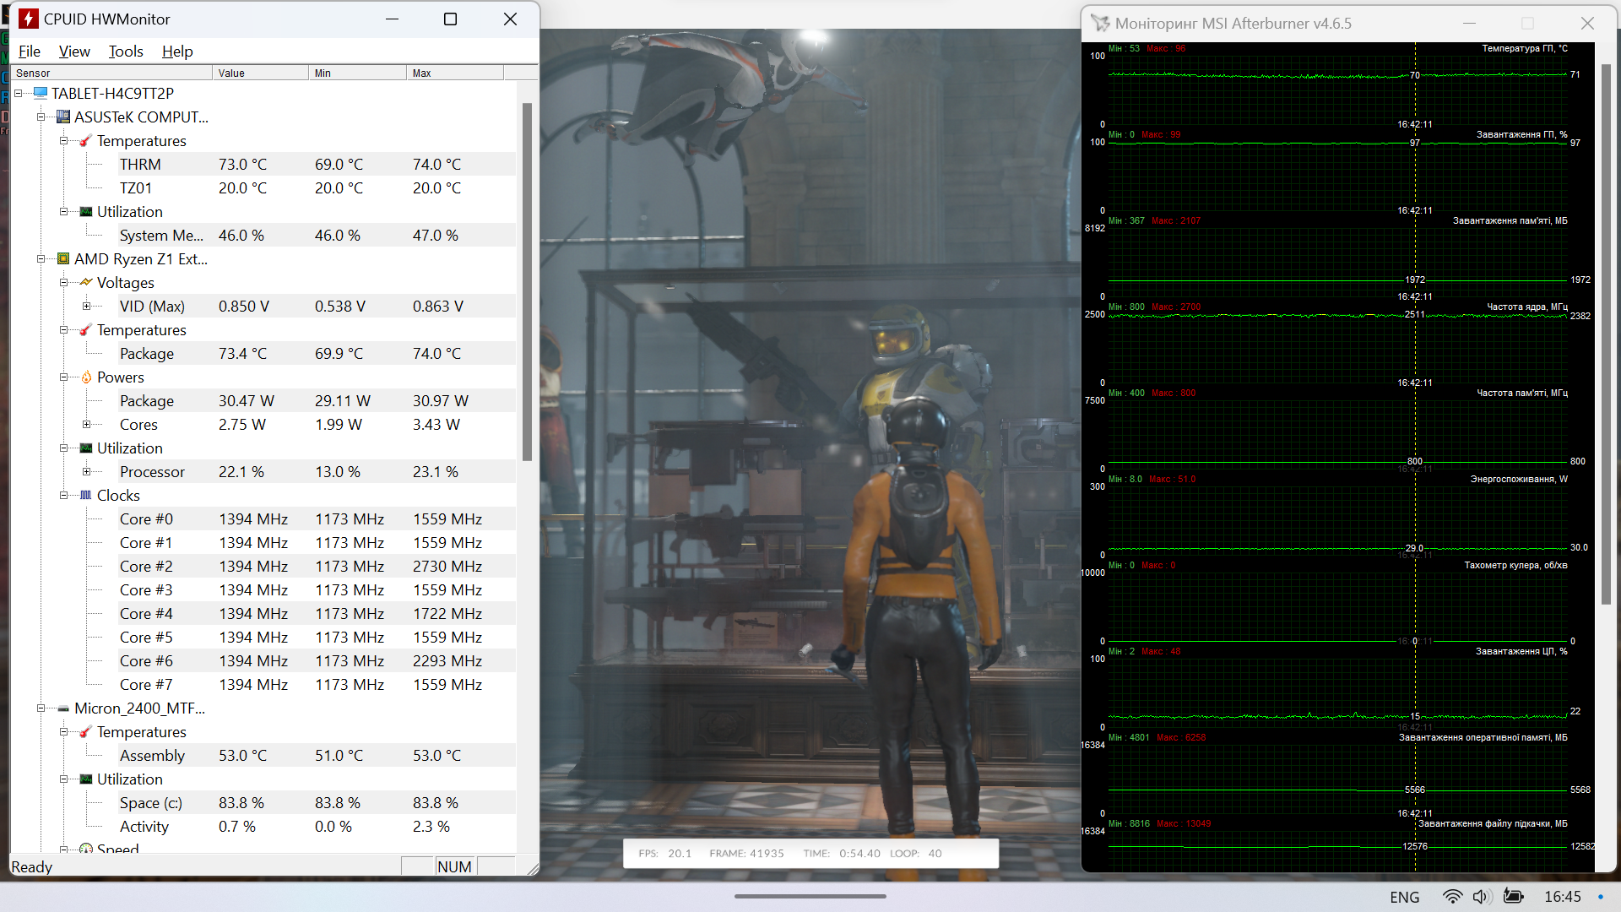Click the battery icon in system tray
The height and width of the screenshot is (912, 1621).
1513,897
